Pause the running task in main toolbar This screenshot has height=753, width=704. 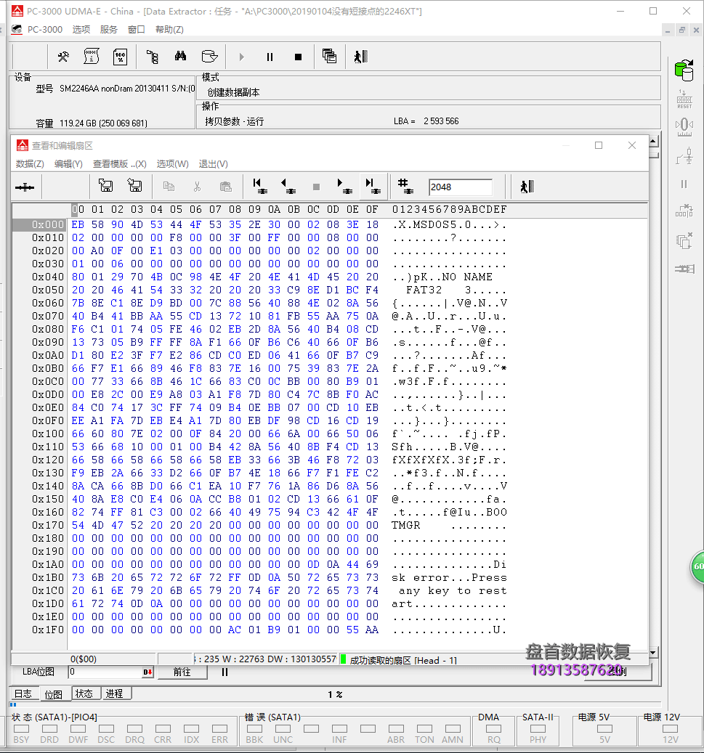(270, 57)
